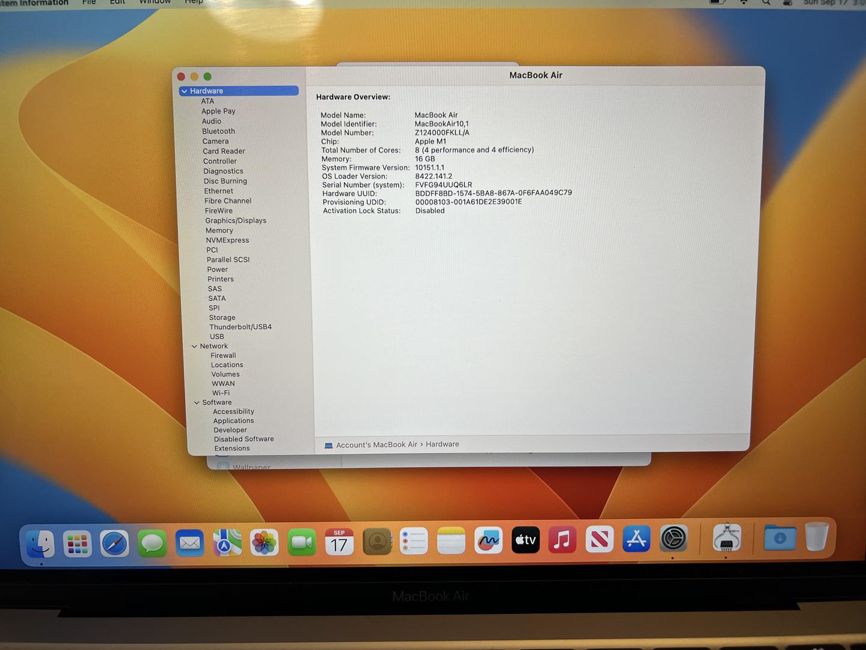Screen dimensions: 866x650
Task: Select Controller in the sidebar
Action: point(220,161)
